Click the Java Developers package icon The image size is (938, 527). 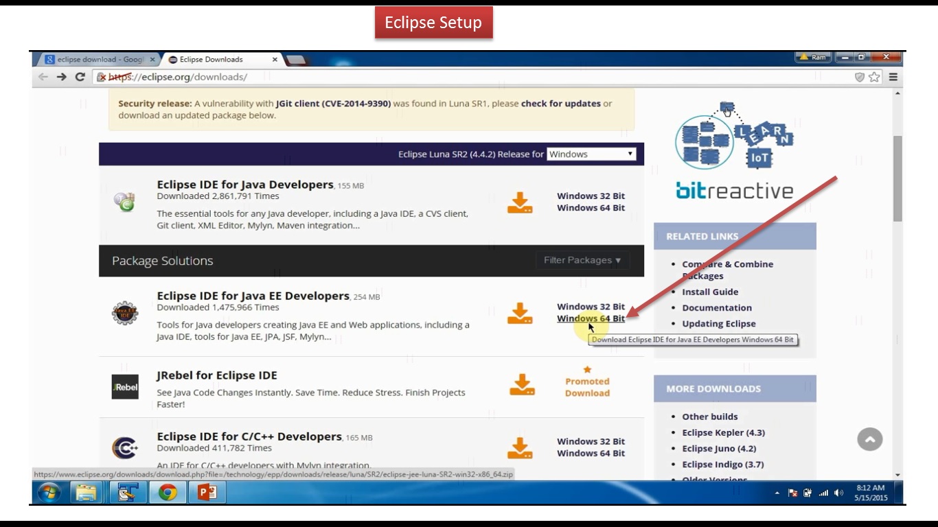click(125, 201)
